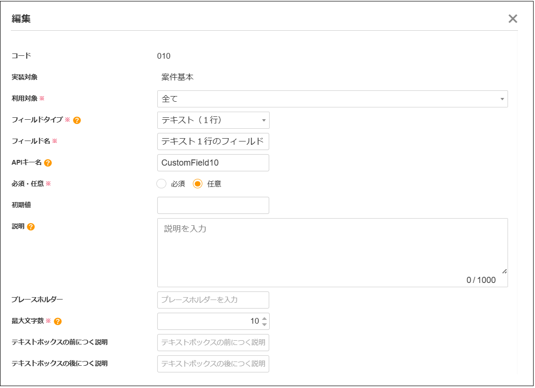
Task: Click help icon next to 説明 label
Action: click(31, 227)
